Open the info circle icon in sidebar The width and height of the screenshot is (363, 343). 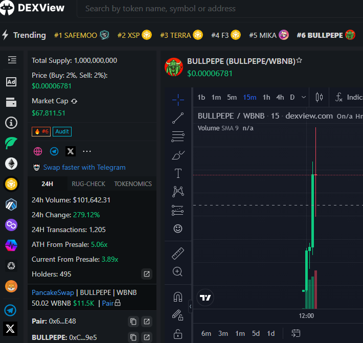pos(11,123)
